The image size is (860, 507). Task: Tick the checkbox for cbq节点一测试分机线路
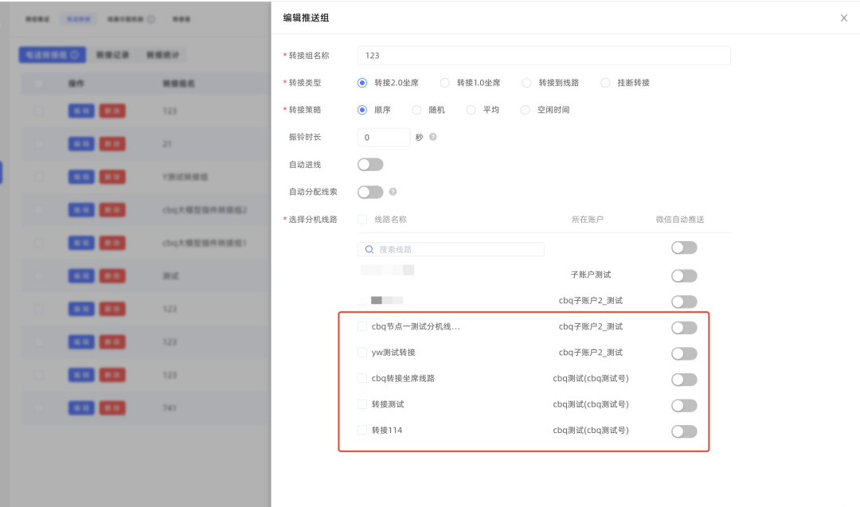(362, 326)
